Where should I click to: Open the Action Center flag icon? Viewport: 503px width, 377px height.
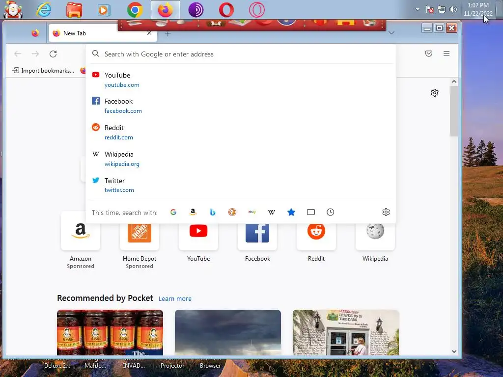coord(430,9)
